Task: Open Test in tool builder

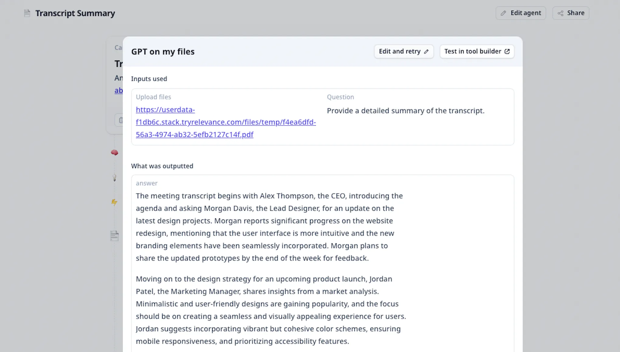Action: (476, 52)
